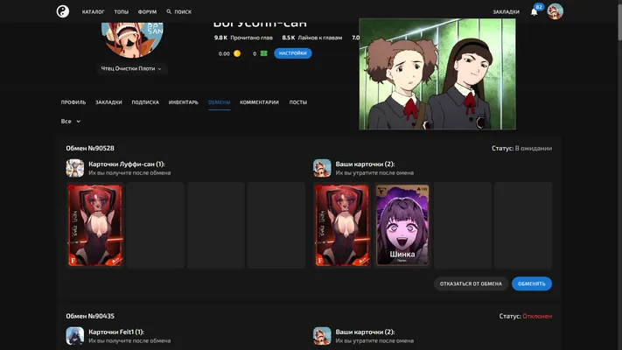
Task: Click Отказаться от обмена button
Action: coord(471,283)
